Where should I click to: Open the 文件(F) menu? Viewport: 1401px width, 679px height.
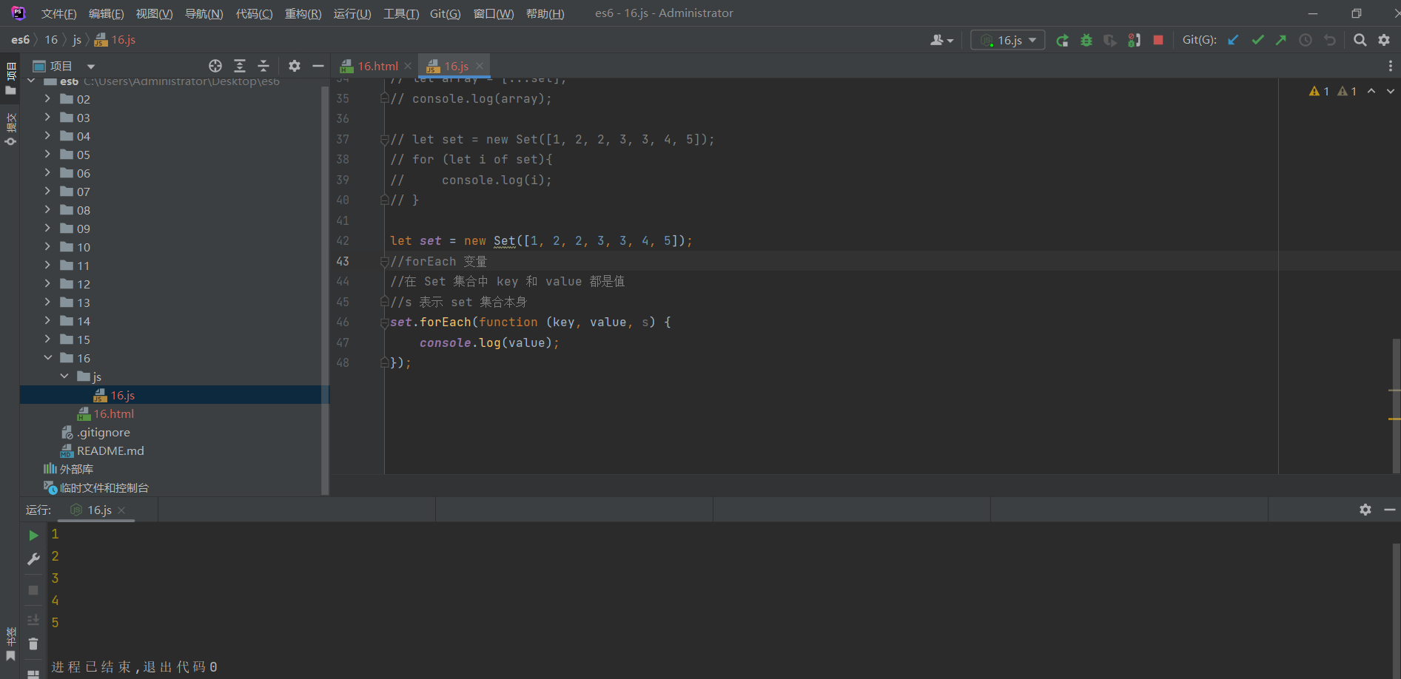(x=59, y=13)
